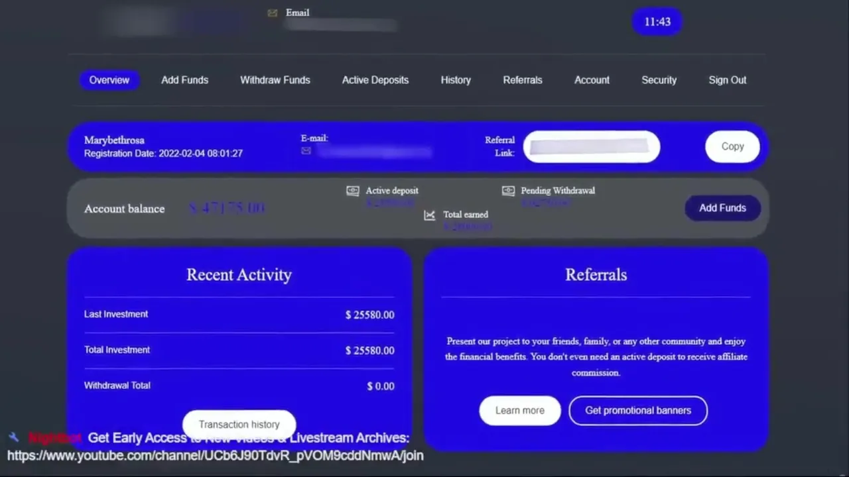
Task: Click the Total earned label
Action: click(x=466, y=215)
